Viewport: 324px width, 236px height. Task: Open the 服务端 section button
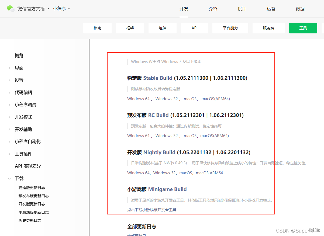click(268, 28)
